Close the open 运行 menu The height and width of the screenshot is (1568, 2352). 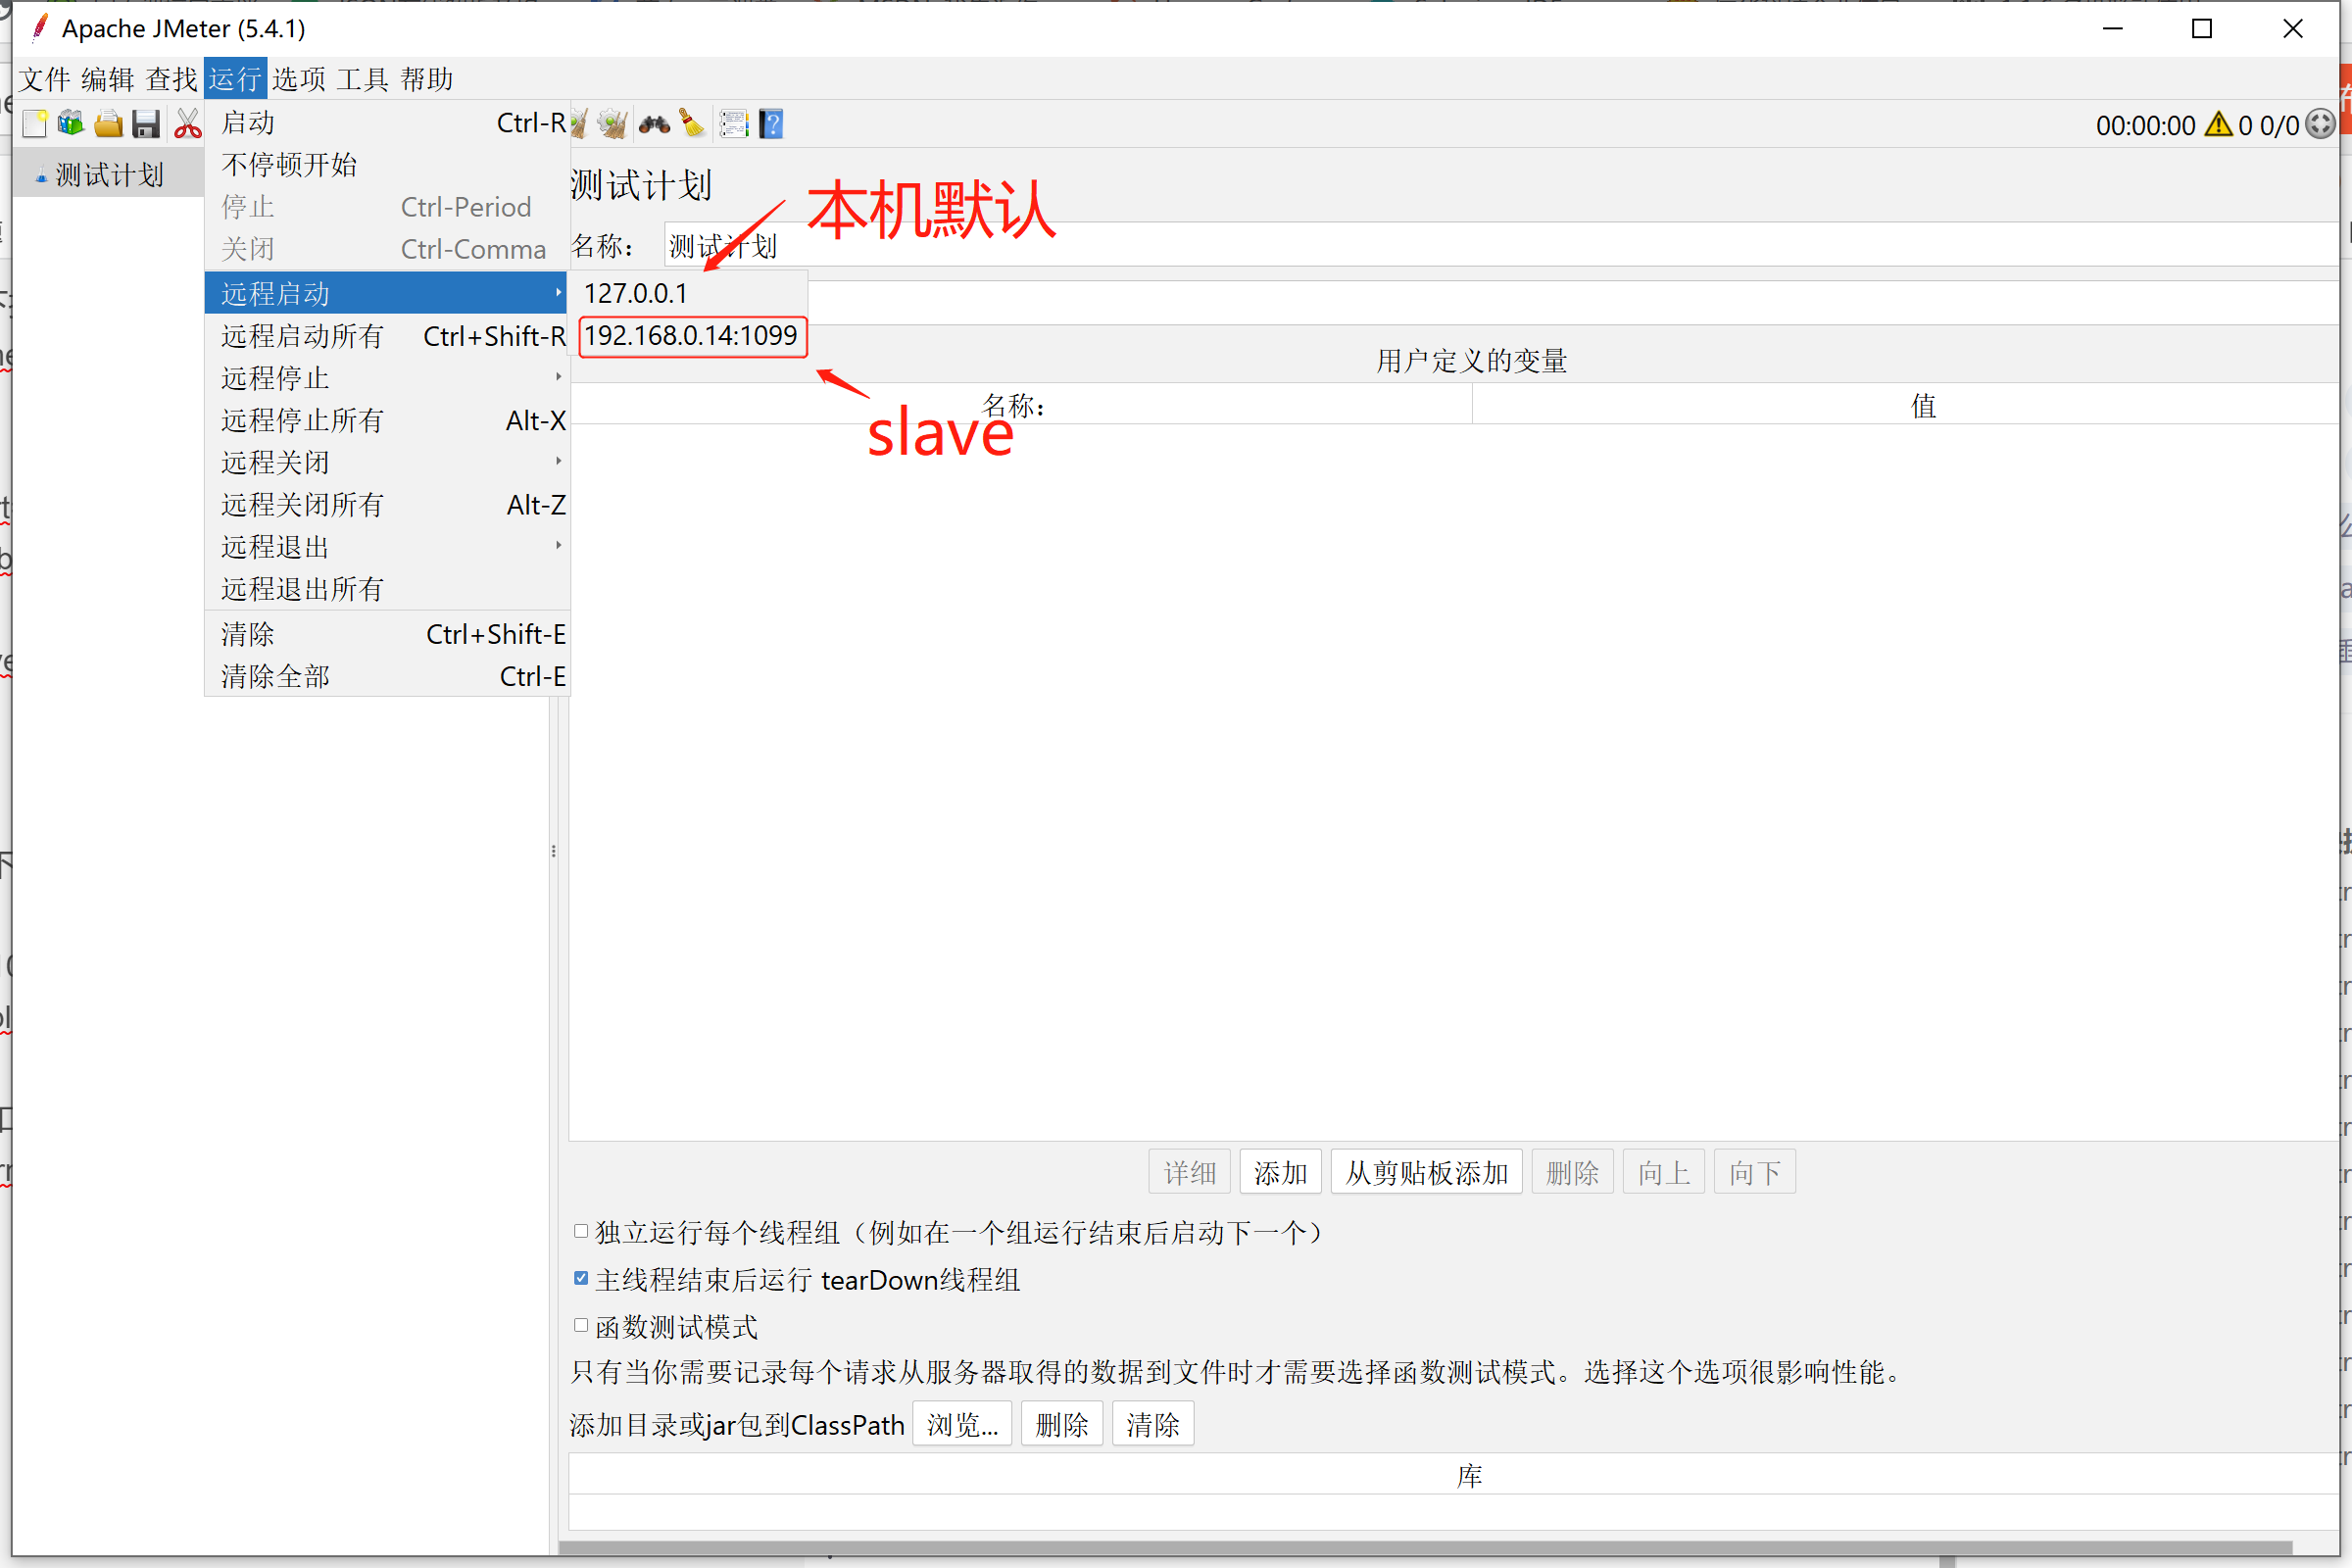click(x=235, y=79)
